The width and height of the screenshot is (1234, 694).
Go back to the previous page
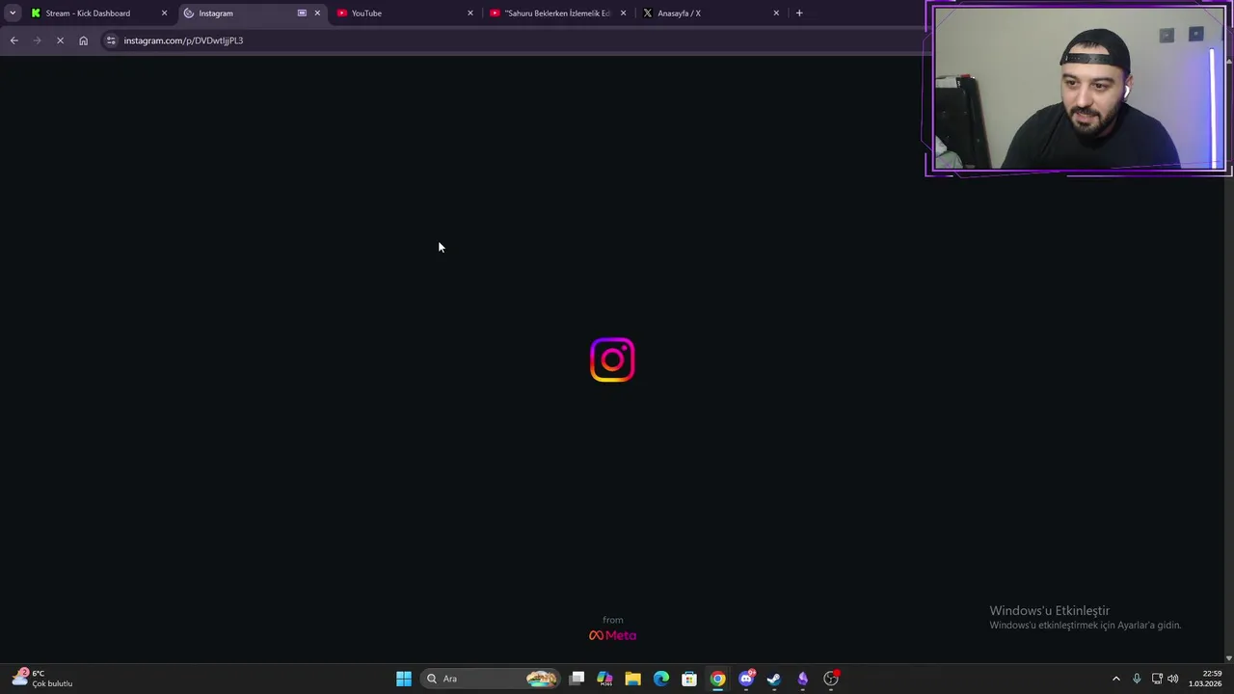coord(13,40)
